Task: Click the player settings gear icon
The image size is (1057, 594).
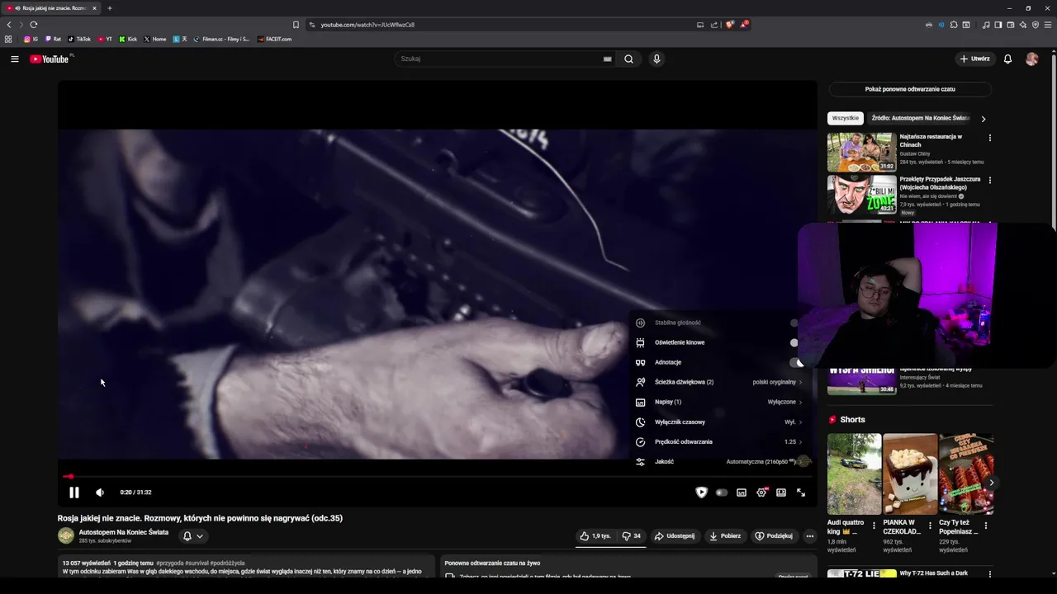Action: [x=761, y=493]
